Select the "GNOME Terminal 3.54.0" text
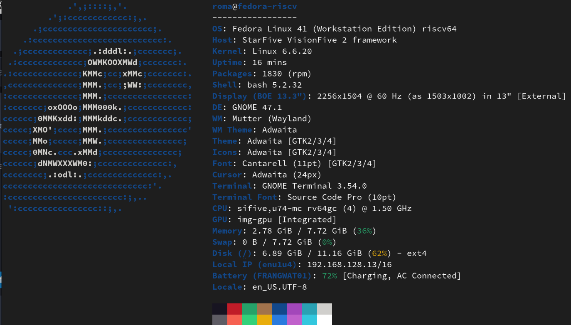Image resolution: width=571 pixels, height=325 pixels. point(314,186)
